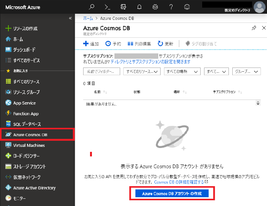This screenshot has height=206, width=267.
Task: Click the 仮想ネットワーク icon
Action: pos(8,177)
